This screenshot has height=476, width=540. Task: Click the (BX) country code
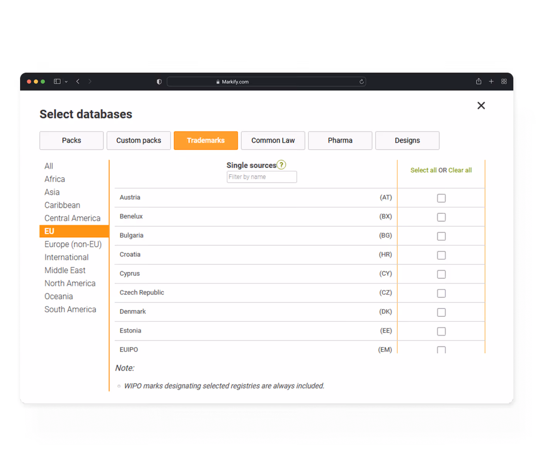click(x=385, y=216)
